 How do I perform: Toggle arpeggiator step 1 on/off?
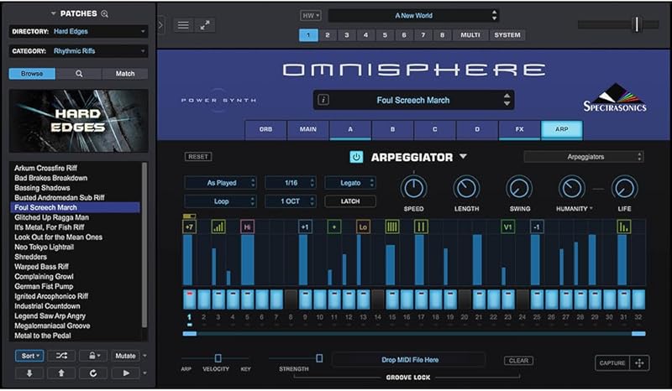[x=190, y=299]
